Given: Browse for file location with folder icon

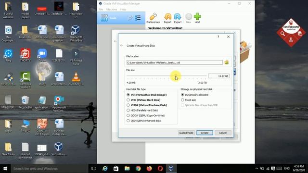Looking at the screenshot, I should [x=227, y=62].
